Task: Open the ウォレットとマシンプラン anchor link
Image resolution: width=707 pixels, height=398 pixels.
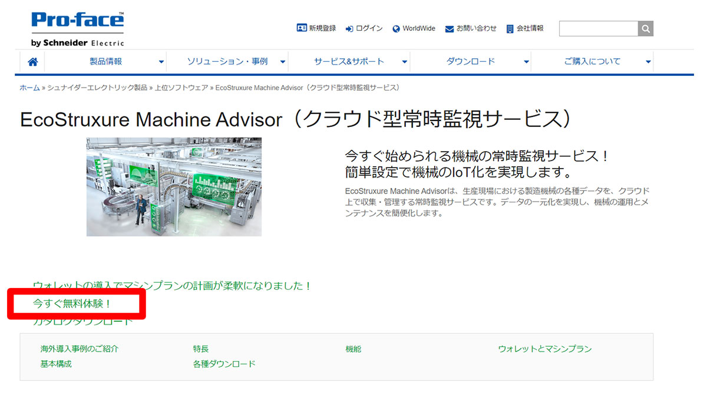Action: (544, 349)
